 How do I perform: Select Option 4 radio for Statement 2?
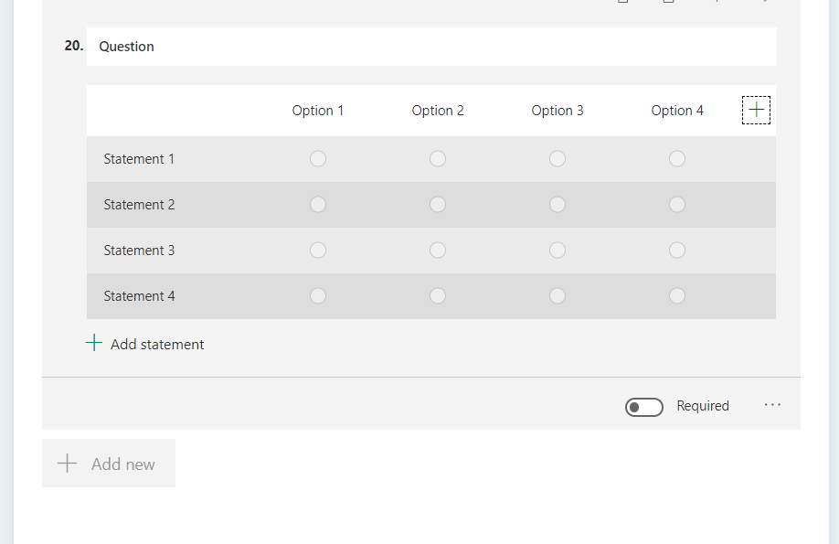(x=676, y=204)
